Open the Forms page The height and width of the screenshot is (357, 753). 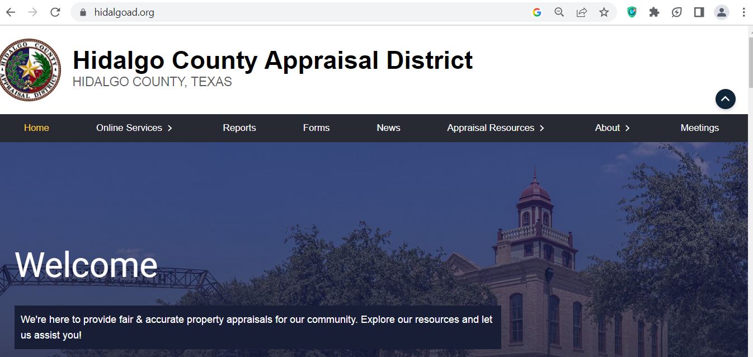(317, 128)
